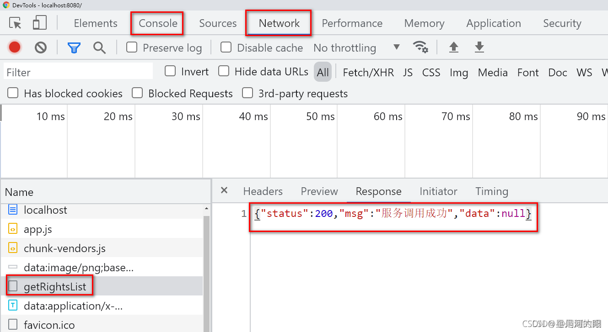This screenshot has height=332, width=608.
Task: Show the Preview tab of request
Action: coord(319,191)
